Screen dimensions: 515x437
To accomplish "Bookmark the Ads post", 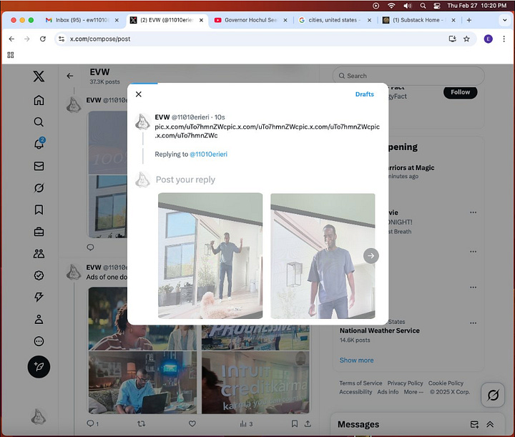I will pos(295,424).
